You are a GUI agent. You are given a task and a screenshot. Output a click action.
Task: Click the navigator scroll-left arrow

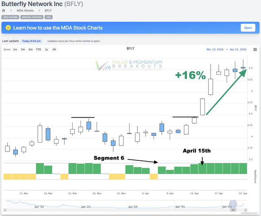click(x=5, y=210)
